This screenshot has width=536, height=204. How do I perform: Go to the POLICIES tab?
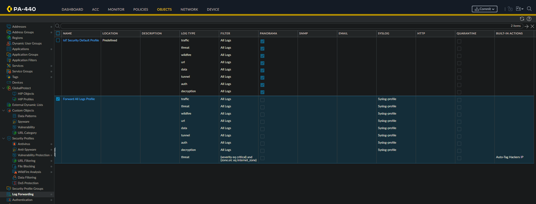[141, 10]
